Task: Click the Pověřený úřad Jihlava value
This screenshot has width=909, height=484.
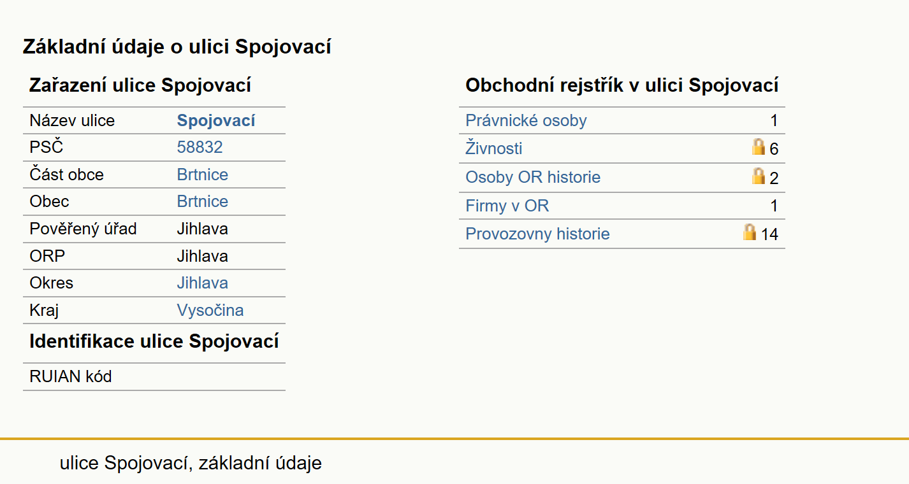Action: coord(202,229)
